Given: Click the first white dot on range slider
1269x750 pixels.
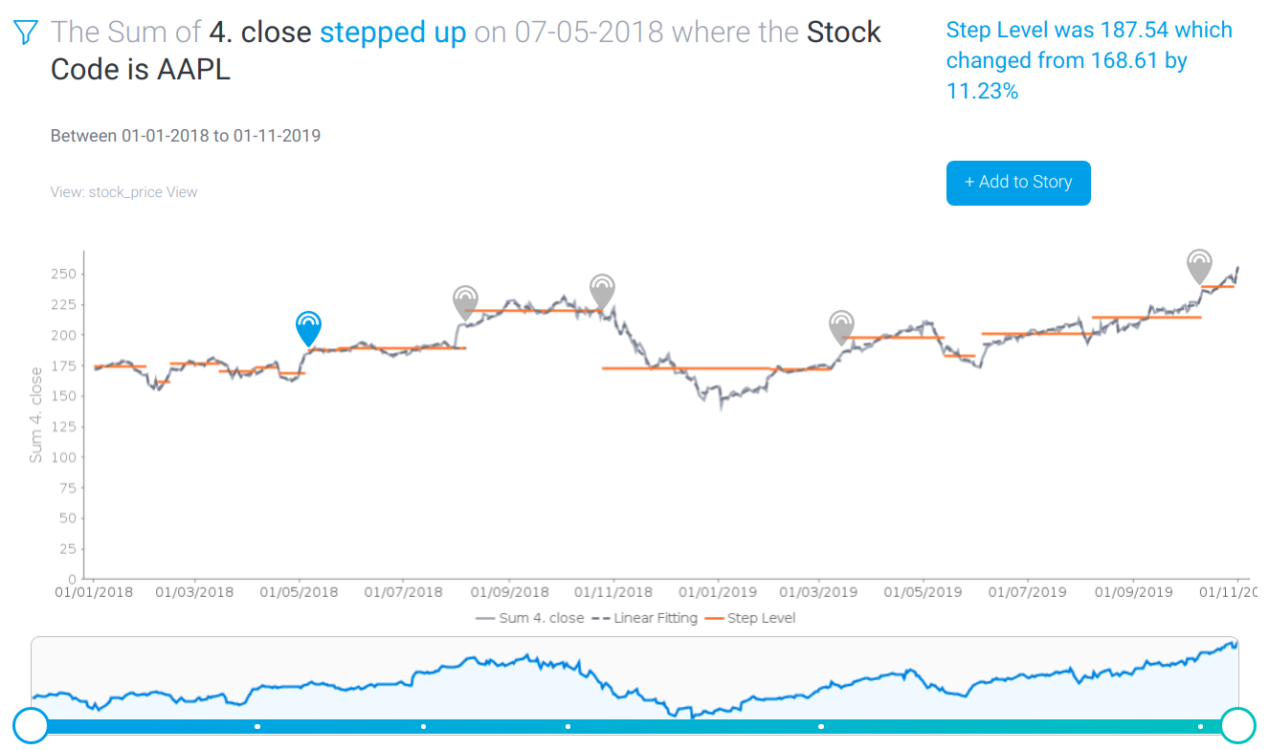Looking at the screenshot, I should (x=257, y=727).
